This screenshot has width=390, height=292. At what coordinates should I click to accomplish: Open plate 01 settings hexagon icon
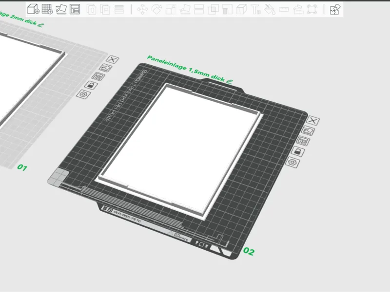83,94
